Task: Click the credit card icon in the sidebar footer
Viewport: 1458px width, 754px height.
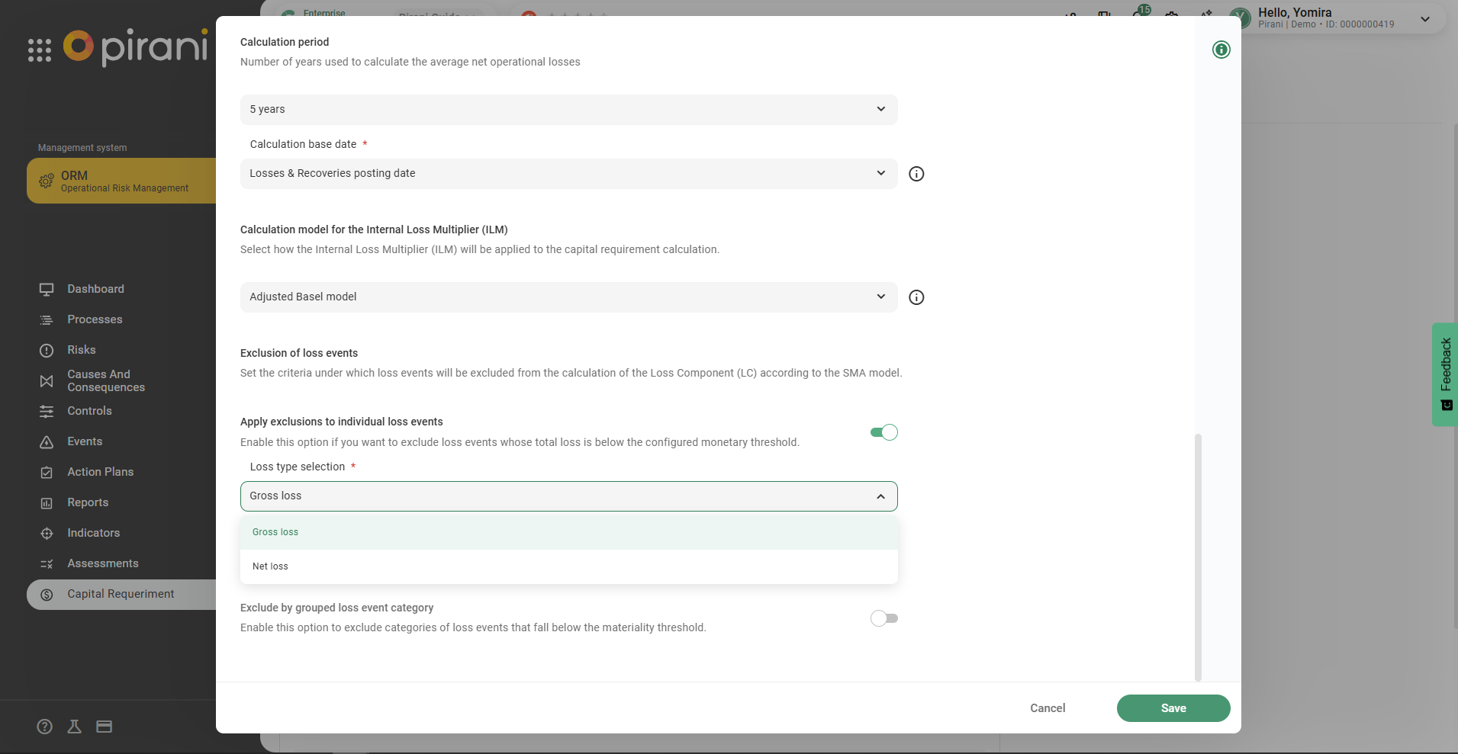Action: click(x=105, y=727)
